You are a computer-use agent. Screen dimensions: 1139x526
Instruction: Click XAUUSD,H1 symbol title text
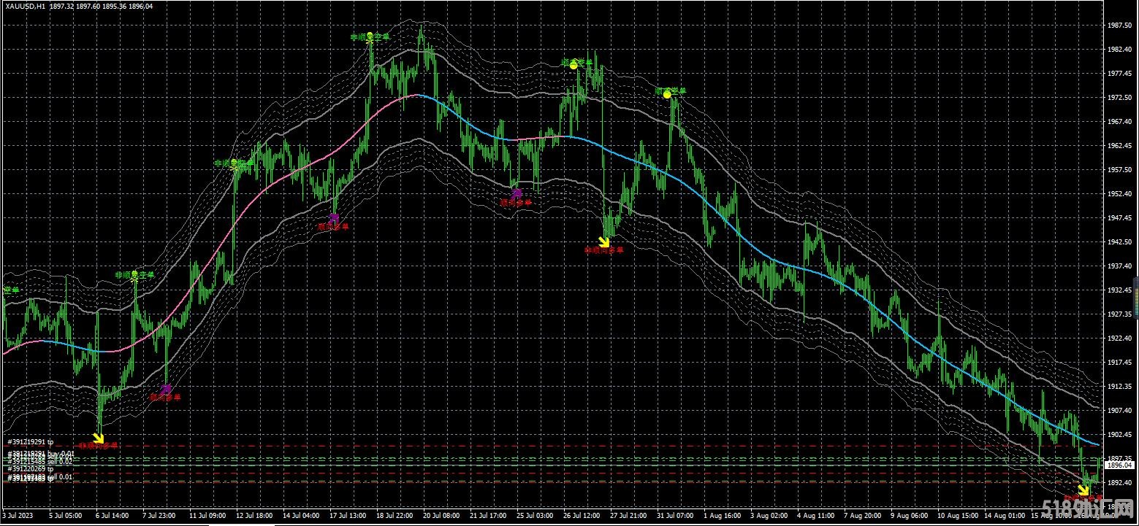pyautogui.click(x=25, y=6)
